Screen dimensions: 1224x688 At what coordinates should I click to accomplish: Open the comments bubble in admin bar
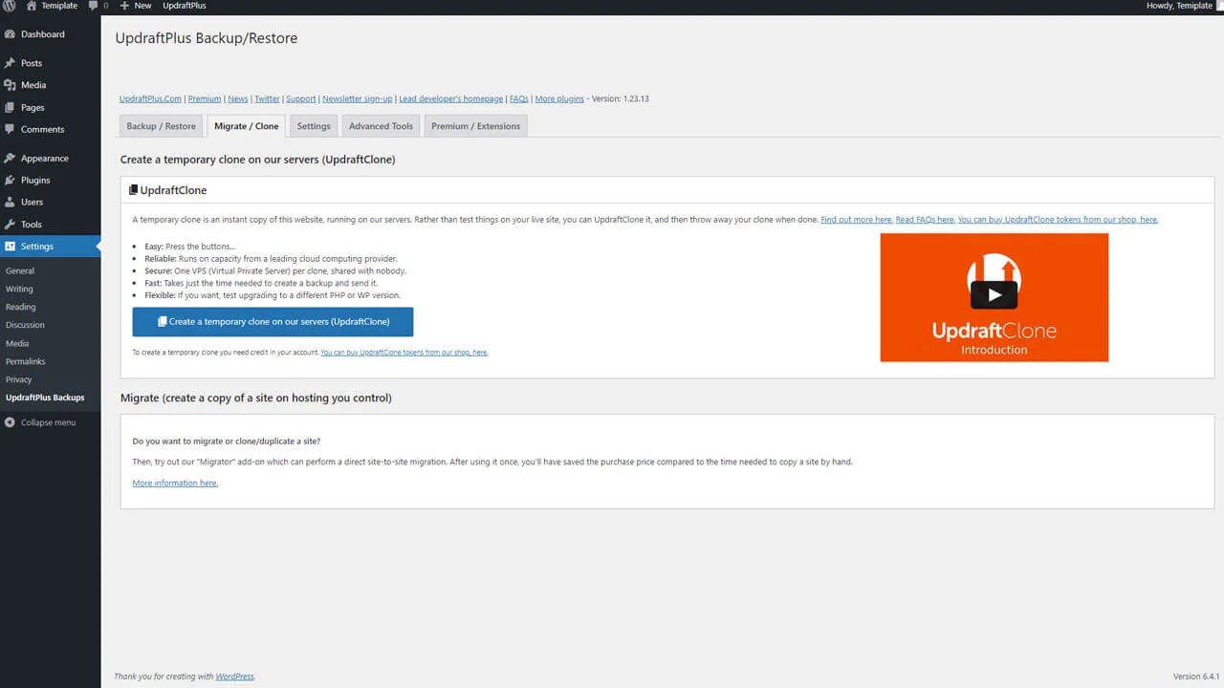click(98, 6)
